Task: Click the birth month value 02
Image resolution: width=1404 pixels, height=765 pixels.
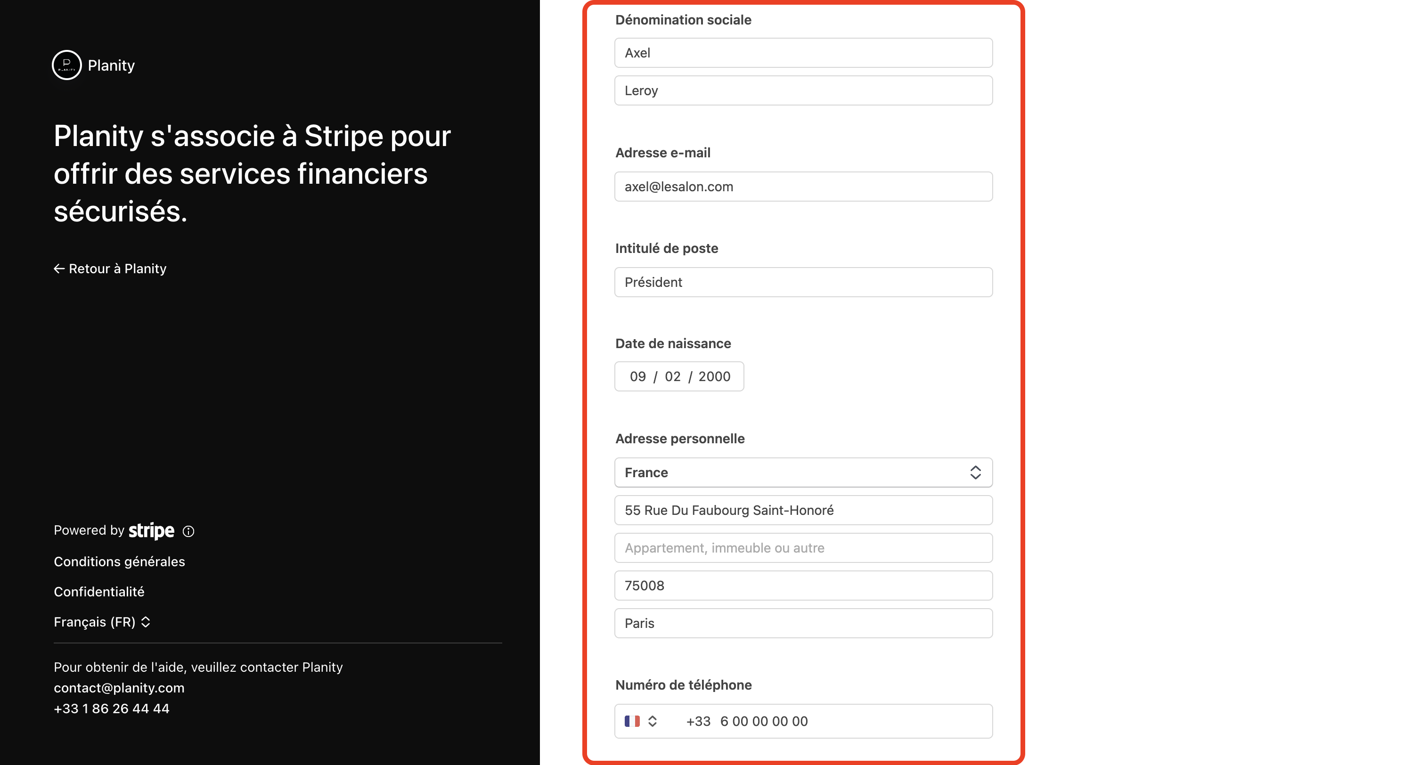Action: pyautogui.click(x=673, y=376)
